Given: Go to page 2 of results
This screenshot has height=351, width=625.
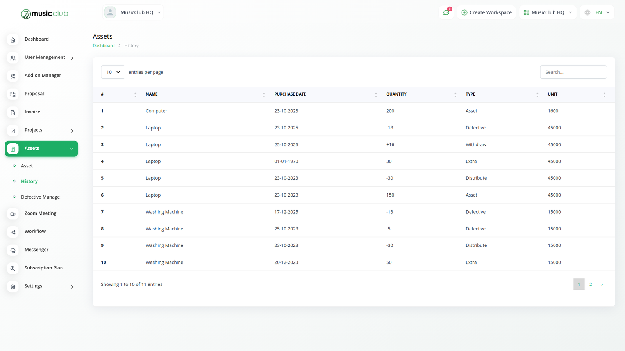Looking at the screenshot, I should click(591, 284).
